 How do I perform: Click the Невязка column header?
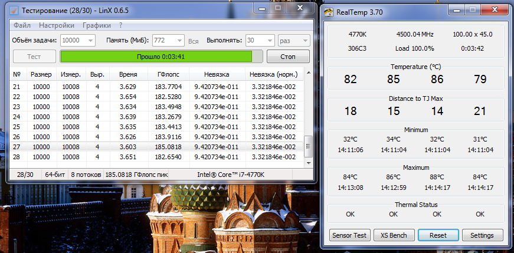217,74
